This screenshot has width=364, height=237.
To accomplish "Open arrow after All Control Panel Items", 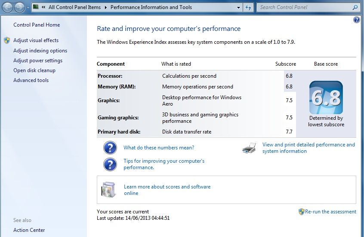I will [x=105, y=7].
